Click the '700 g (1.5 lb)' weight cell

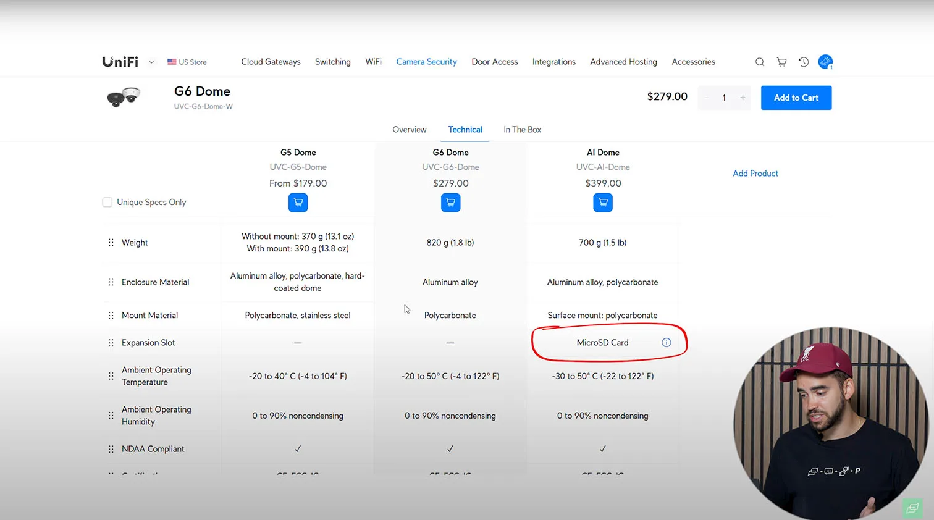tap(603, 243)
